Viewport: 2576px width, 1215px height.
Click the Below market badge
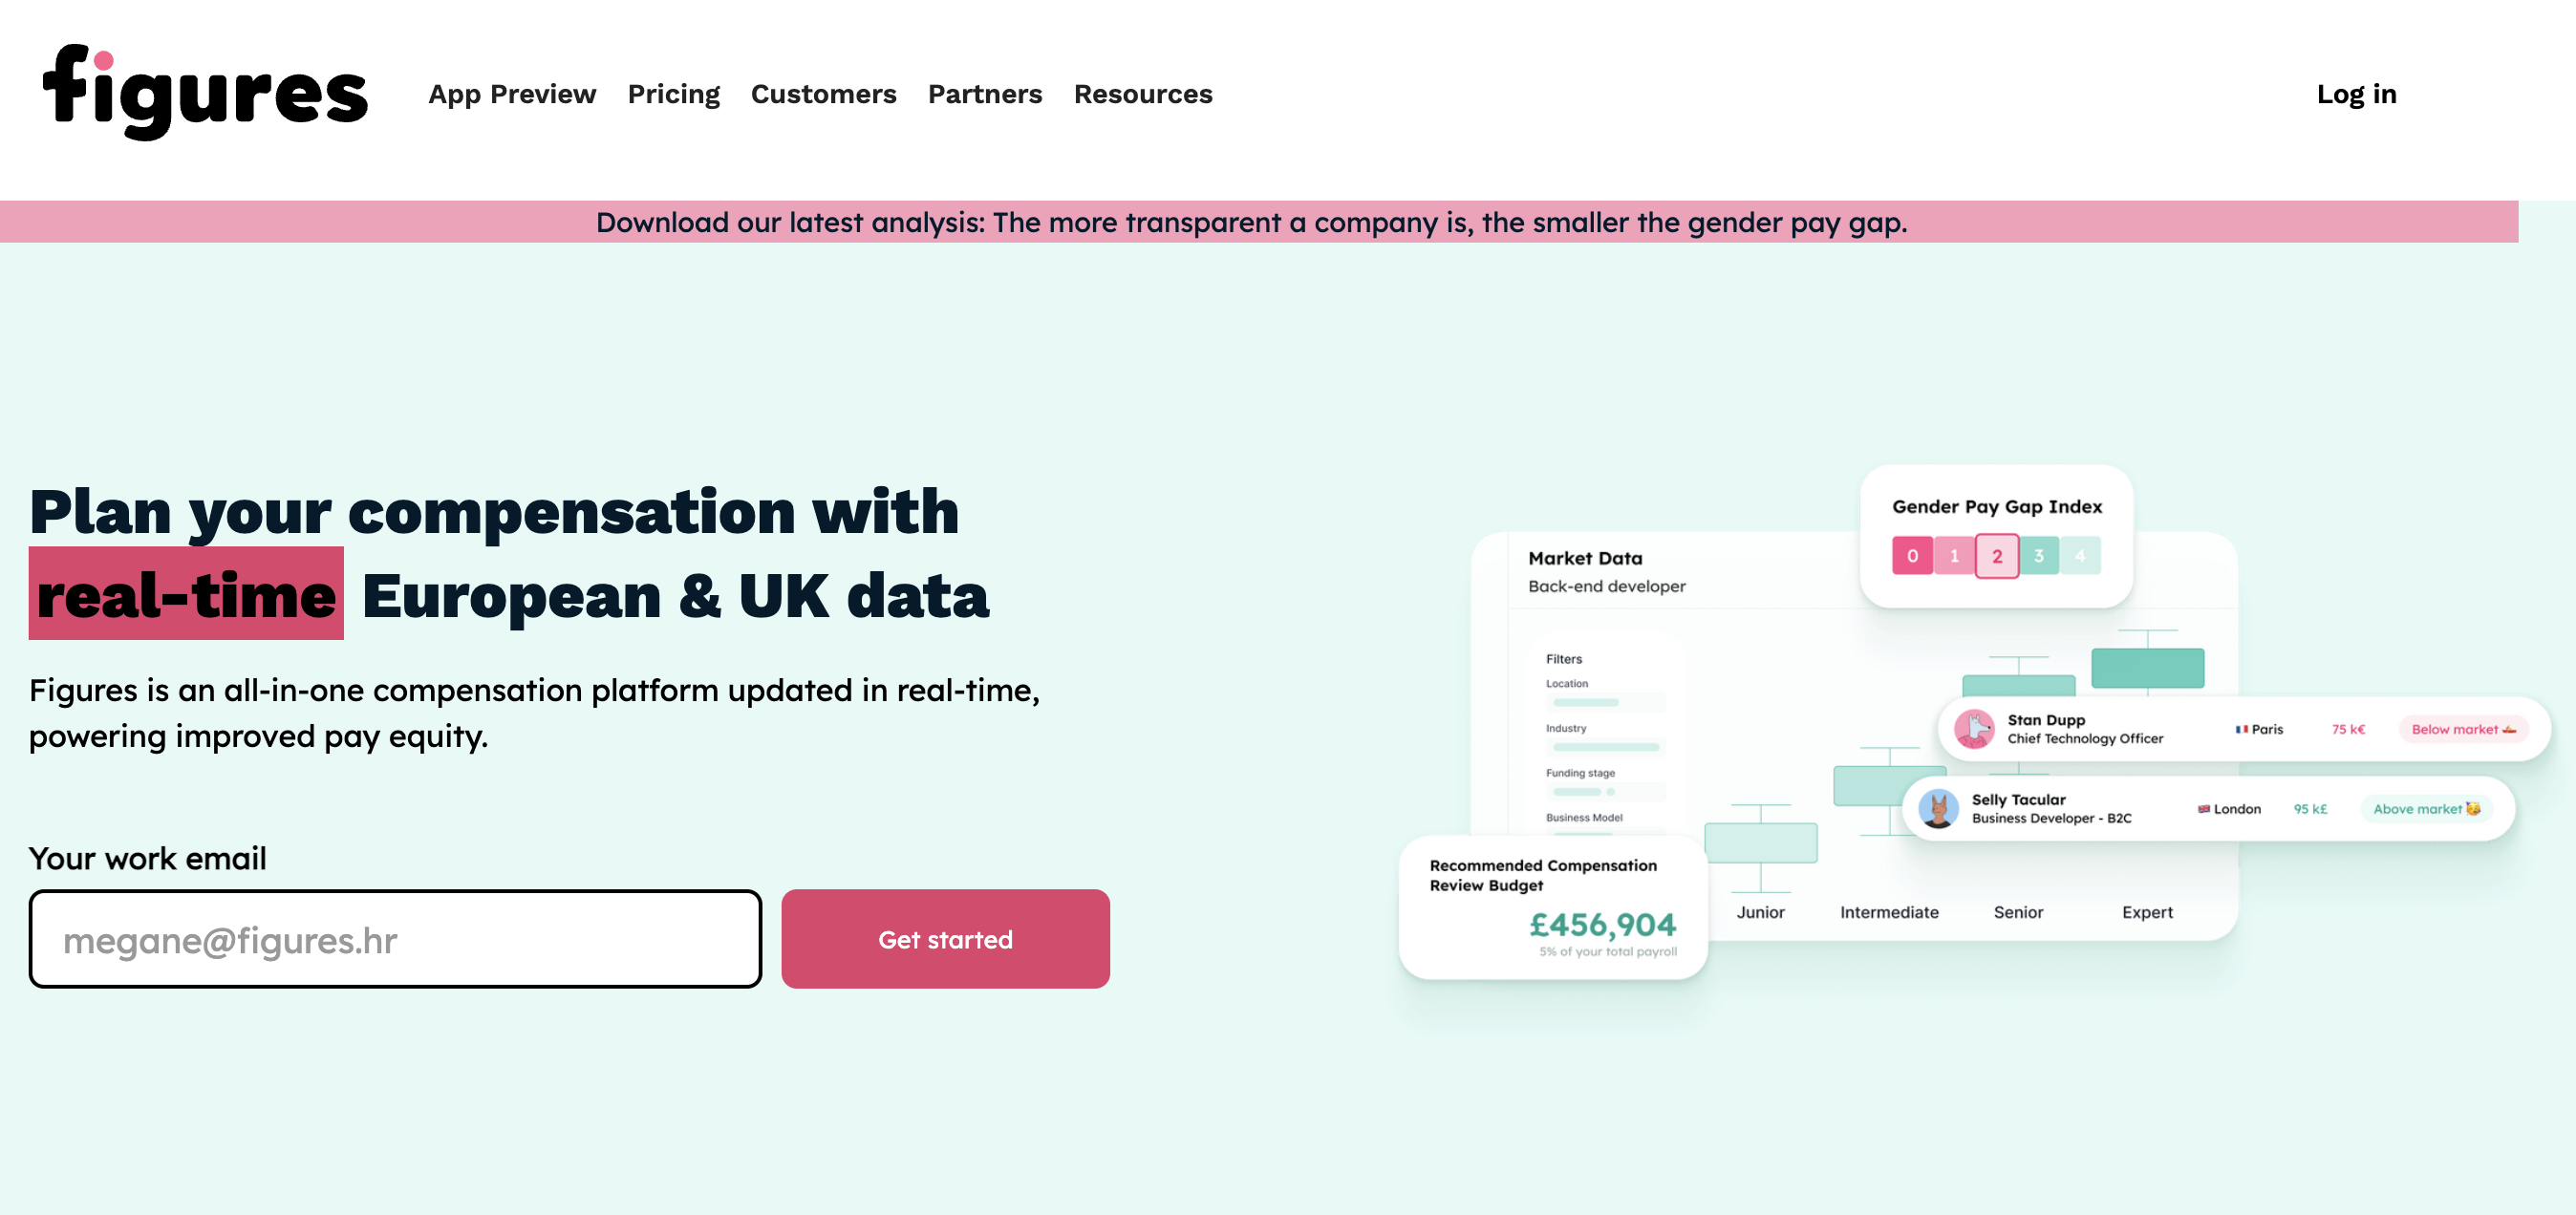tap(2462, 729)
